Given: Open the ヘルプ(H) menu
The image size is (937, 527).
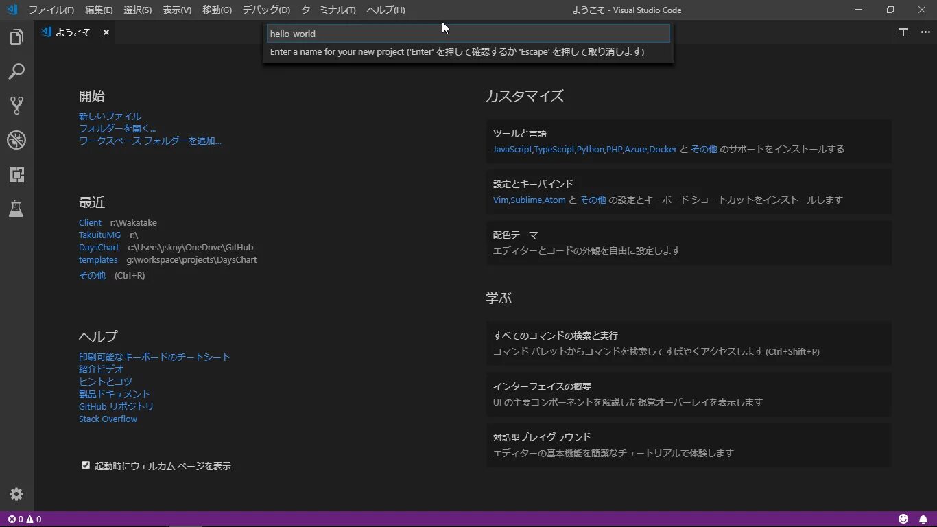Looking at the screenshot, I should [386, 10].
